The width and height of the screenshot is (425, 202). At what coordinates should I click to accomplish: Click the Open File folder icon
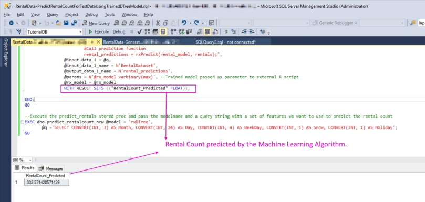pos(58,23)
